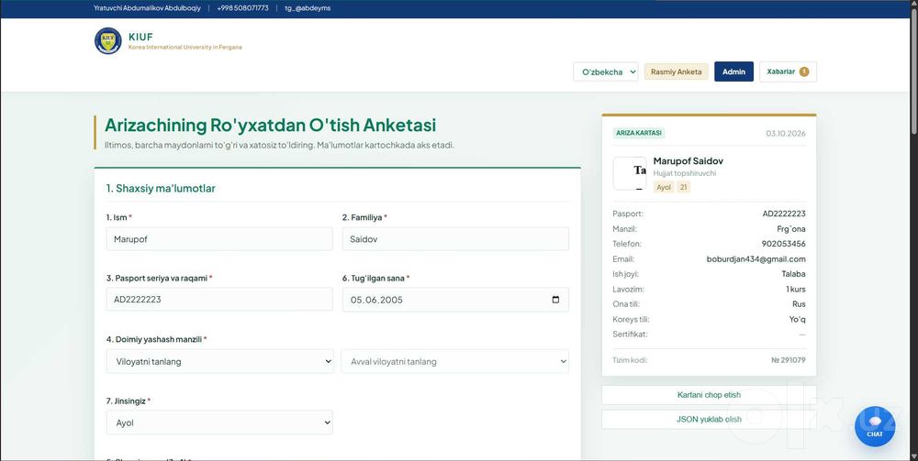Click Kartani chop etish button
The width and height of the screenshot is (918, 461).
[x=709, y=395]
